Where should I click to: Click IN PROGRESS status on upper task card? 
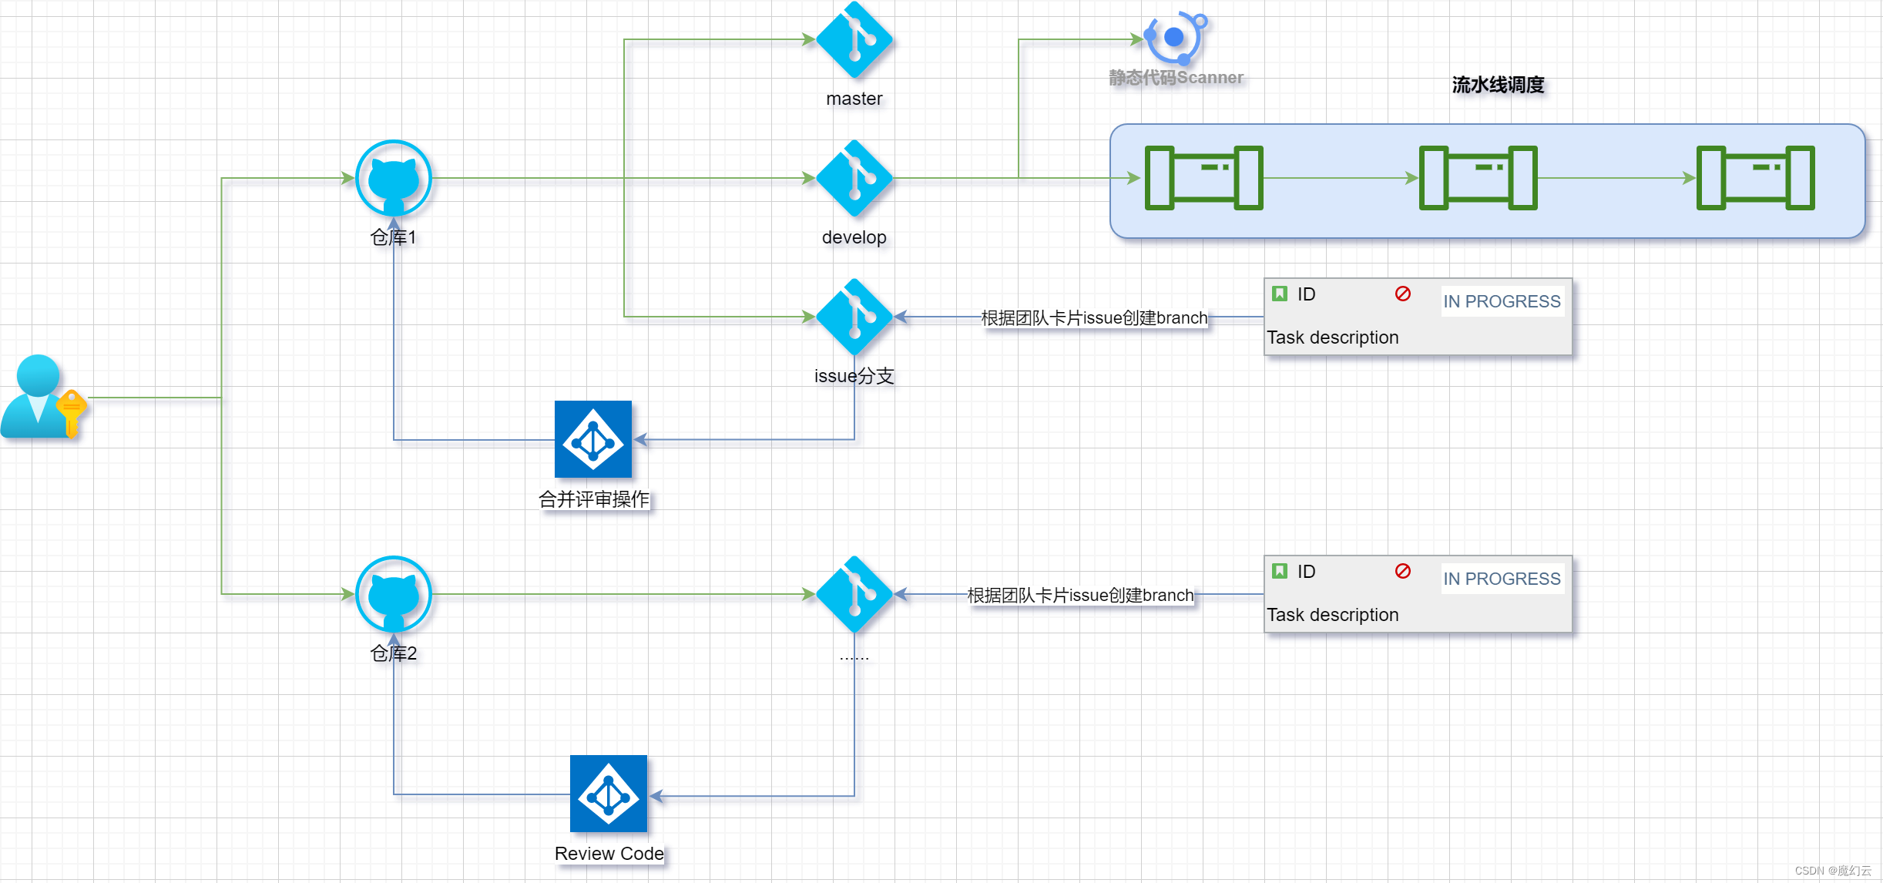1502,301
